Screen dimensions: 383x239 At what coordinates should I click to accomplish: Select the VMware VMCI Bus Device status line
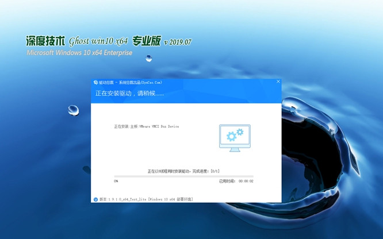point(146,126)
